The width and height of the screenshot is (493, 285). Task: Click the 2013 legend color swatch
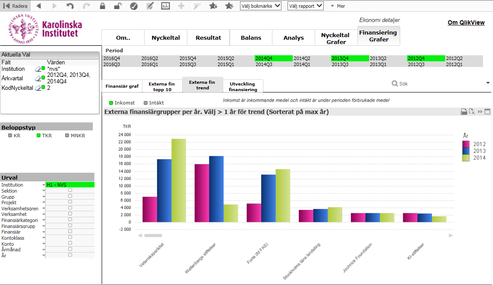coord(466,151)
